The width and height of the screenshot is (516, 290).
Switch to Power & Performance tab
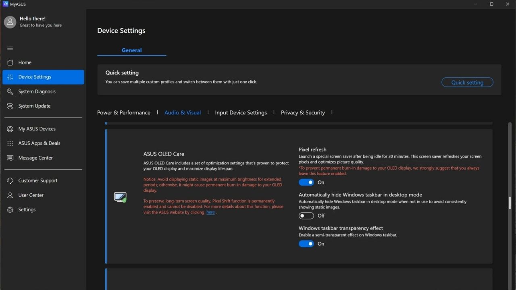pos(124,112)
